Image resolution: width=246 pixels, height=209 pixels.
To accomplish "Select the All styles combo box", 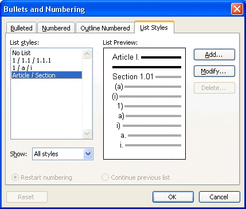I will [63, 154].
